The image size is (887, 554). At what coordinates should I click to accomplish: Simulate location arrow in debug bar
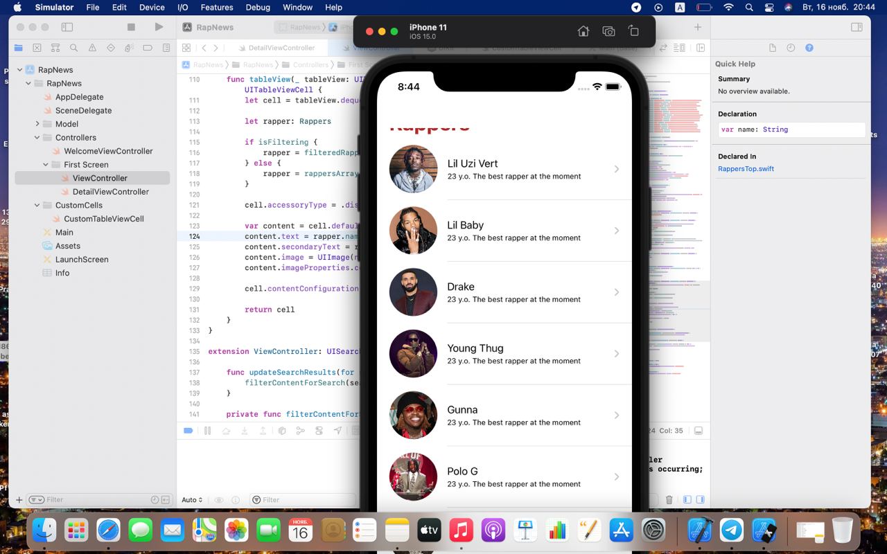tap(337, 431)
